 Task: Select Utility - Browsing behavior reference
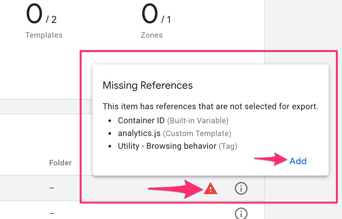tap(167, 146)
